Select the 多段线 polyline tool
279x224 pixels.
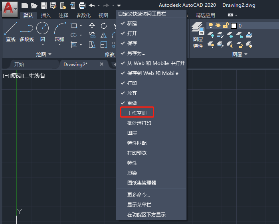pyautogui.click(x=27, y=32)
